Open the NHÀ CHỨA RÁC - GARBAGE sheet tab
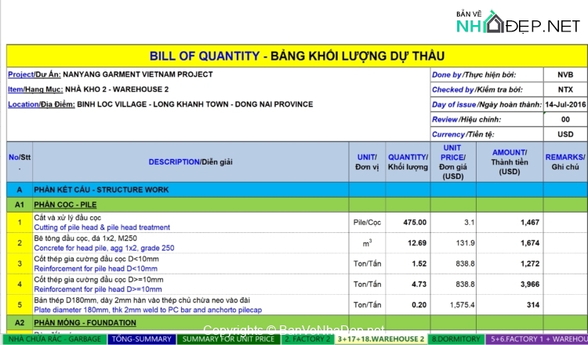 point(53,340)
